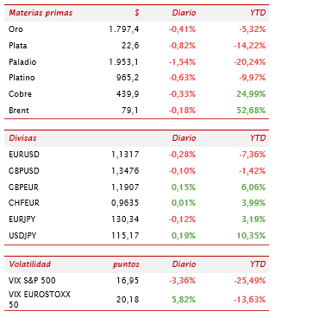313x324 pixels.
Task: Select the VIX S&P 500 label
Action: pos(32,281)
